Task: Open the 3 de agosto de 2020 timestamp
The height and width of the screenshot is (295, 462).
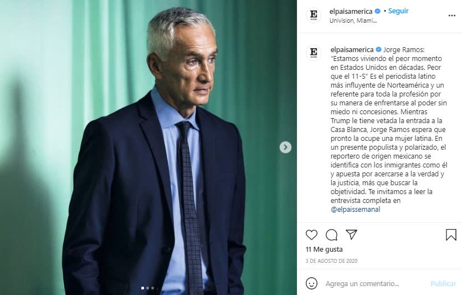Action: [331, 261]
